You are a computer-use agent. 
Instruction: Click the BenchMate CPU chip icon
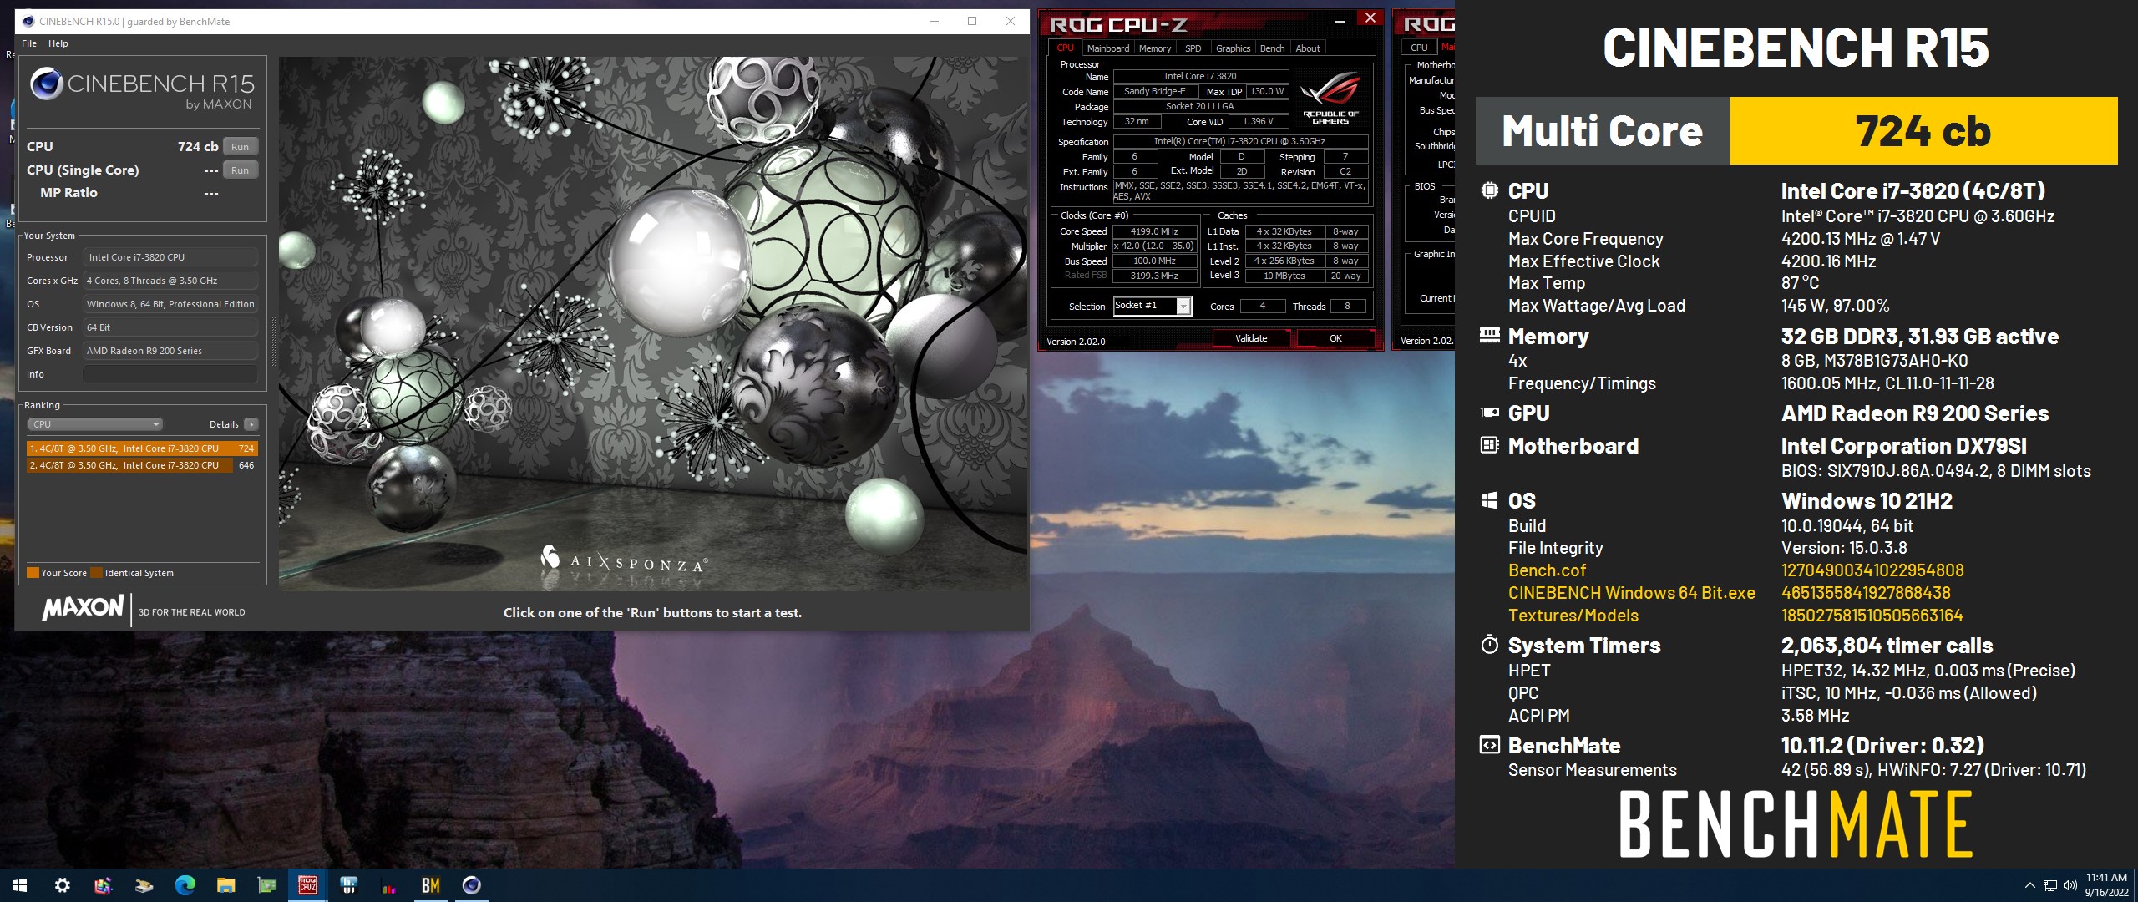click(x=1489, y=190)
